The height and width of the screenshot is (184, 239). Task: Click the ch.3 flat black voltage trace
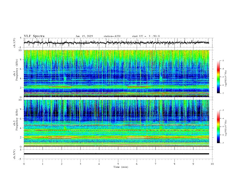click(x=116, y=154)
